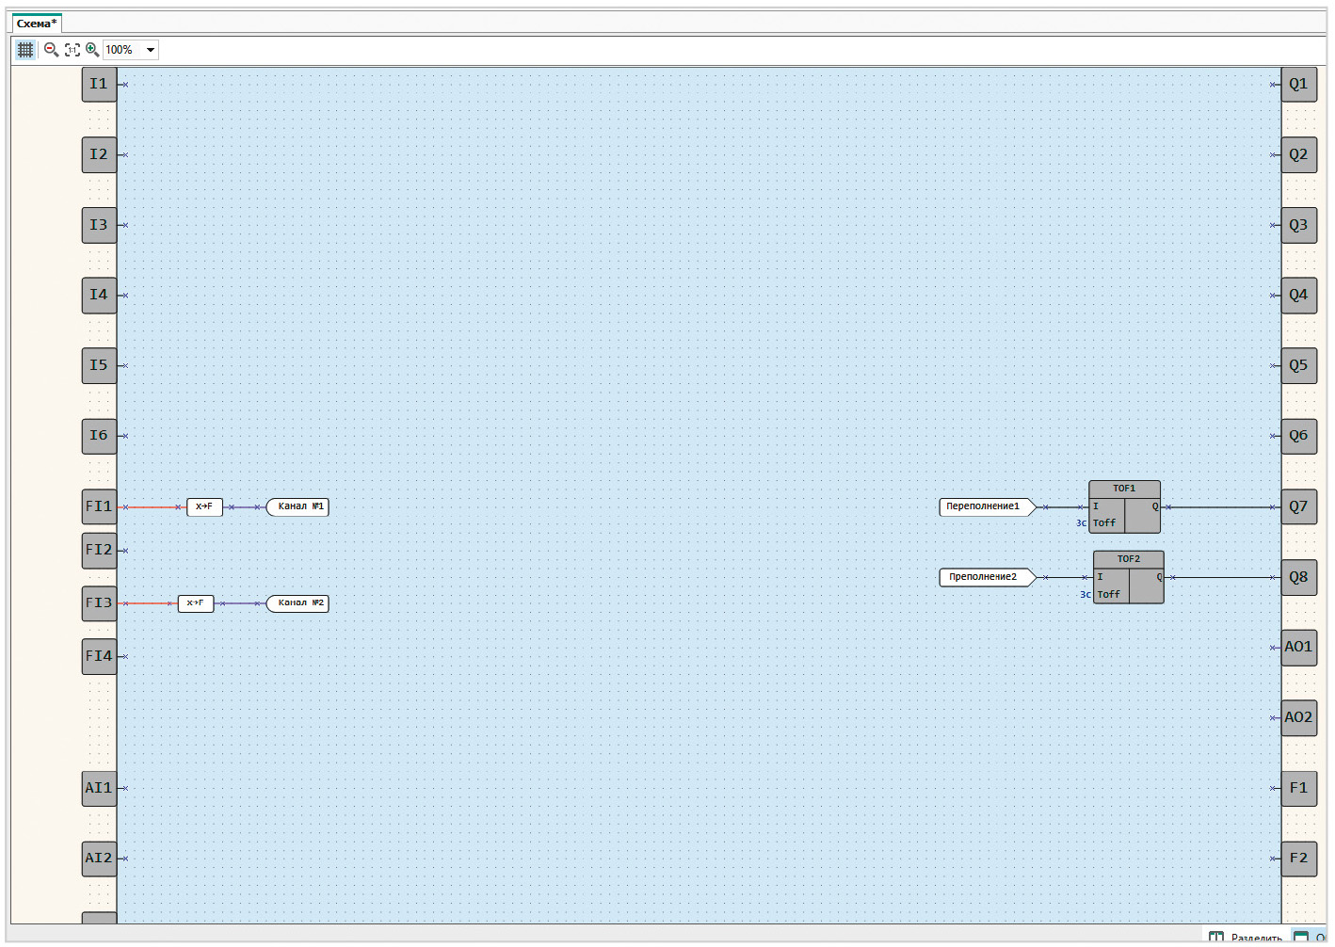This screenshot has height=947, width=1335.
Task: Select input block FI1
Action: pos(99,506)
